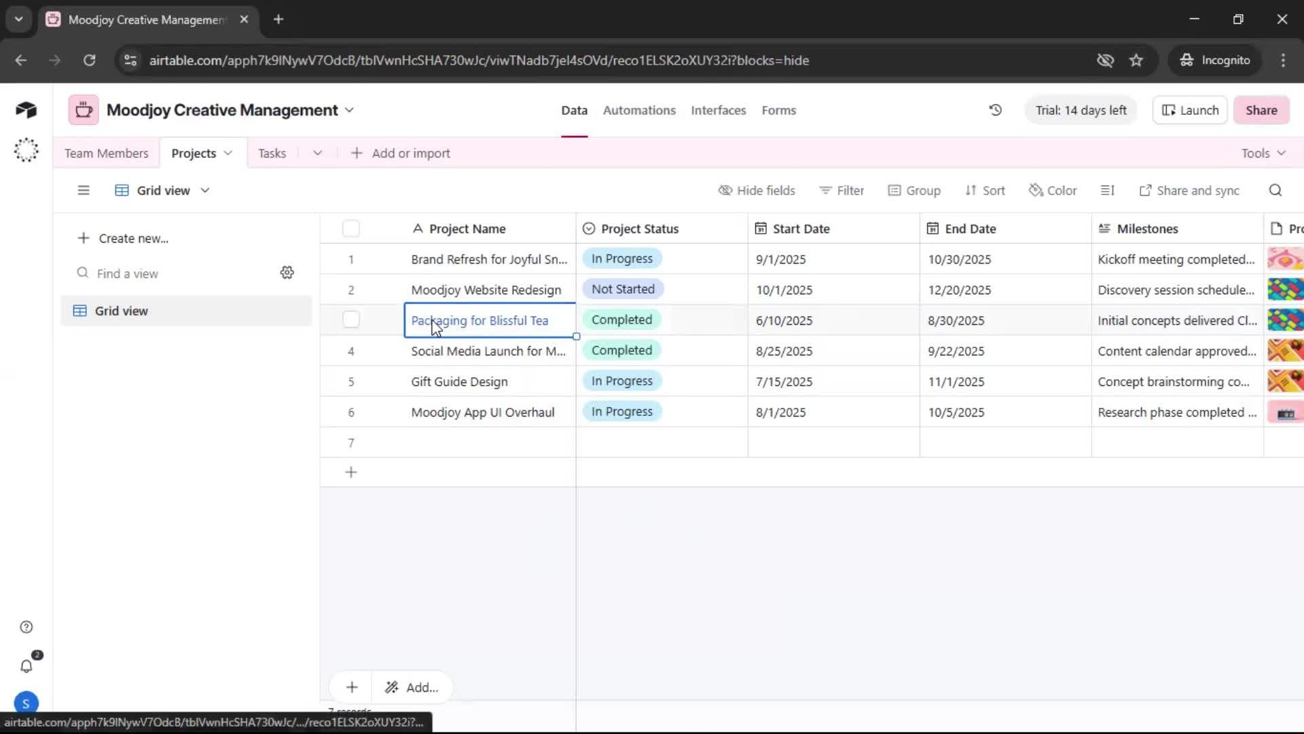Select the Data tab
The image size is (1304, 734).
coord(574,110)
